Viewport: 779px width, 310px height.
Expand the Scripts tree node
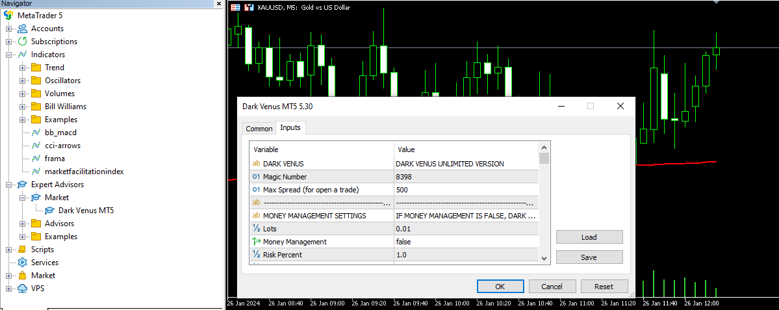(x=8, y=250)
